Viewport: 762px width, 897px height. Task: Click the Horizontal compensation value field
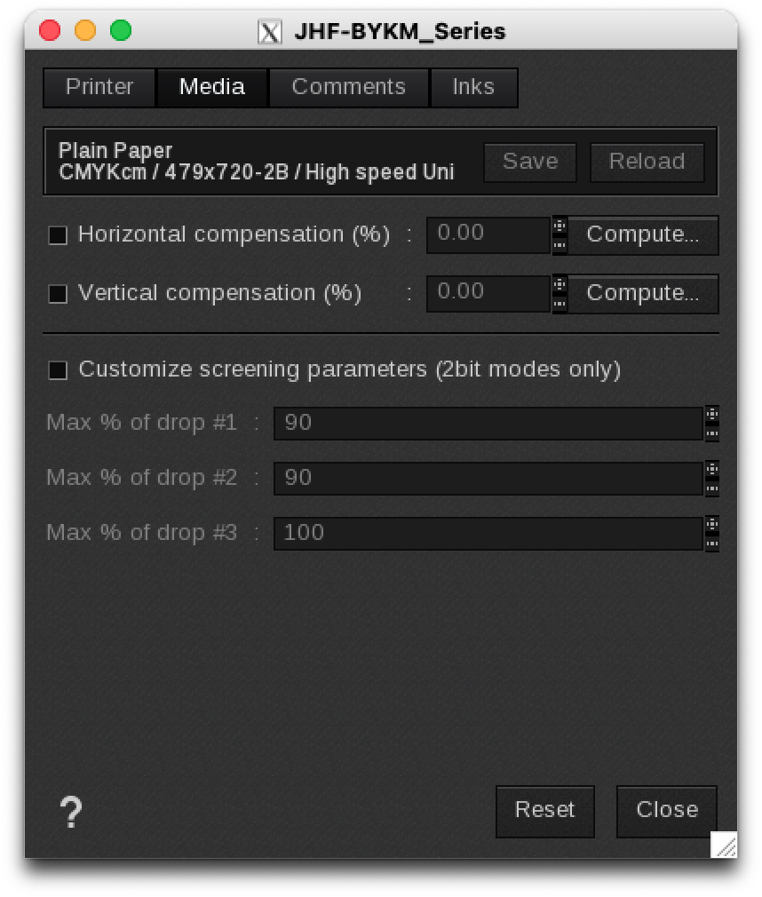(488, 234)
